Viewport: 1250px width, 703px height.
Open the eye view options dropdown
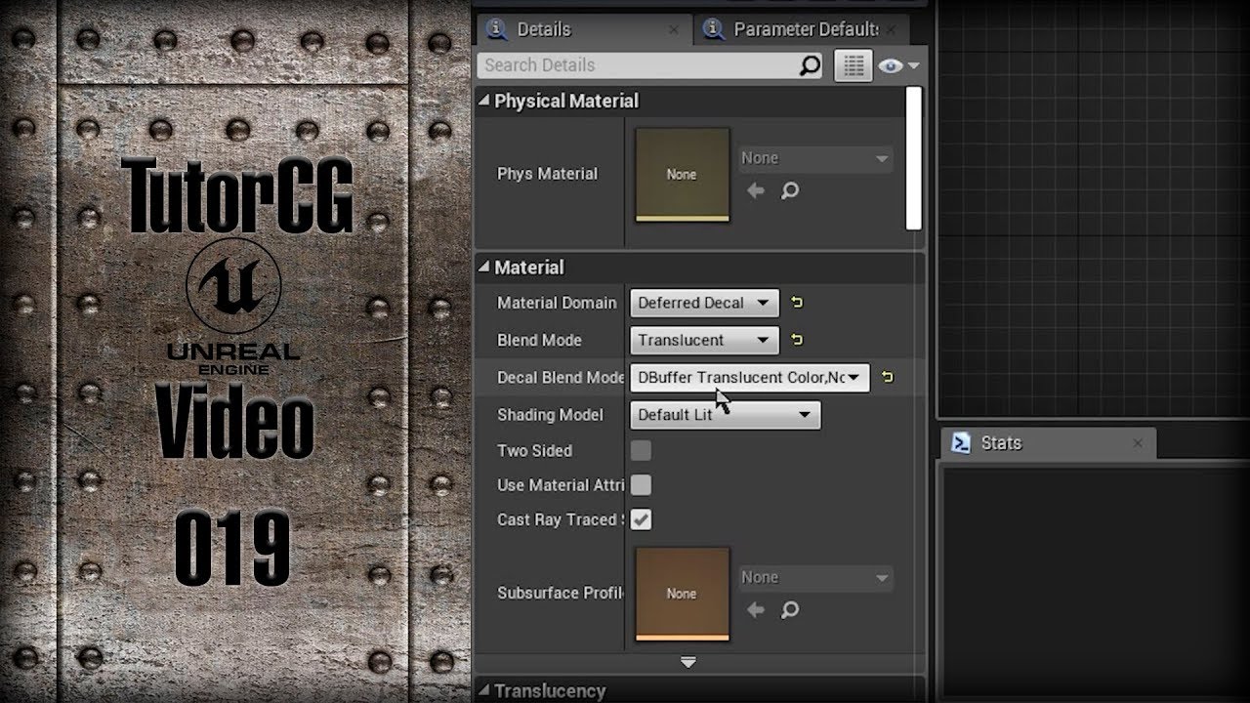click(x=898, y=65)
